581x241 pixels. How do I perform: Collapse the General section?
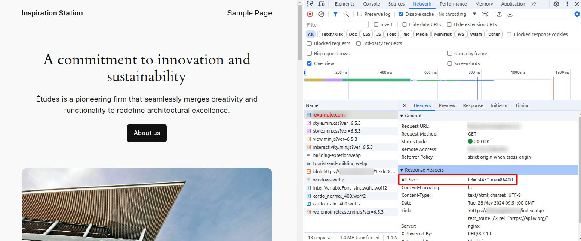click(413, 116)
